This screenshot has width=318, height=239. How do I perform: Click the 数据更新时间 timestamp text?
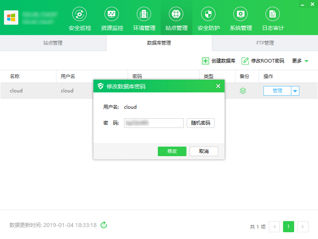53,225
